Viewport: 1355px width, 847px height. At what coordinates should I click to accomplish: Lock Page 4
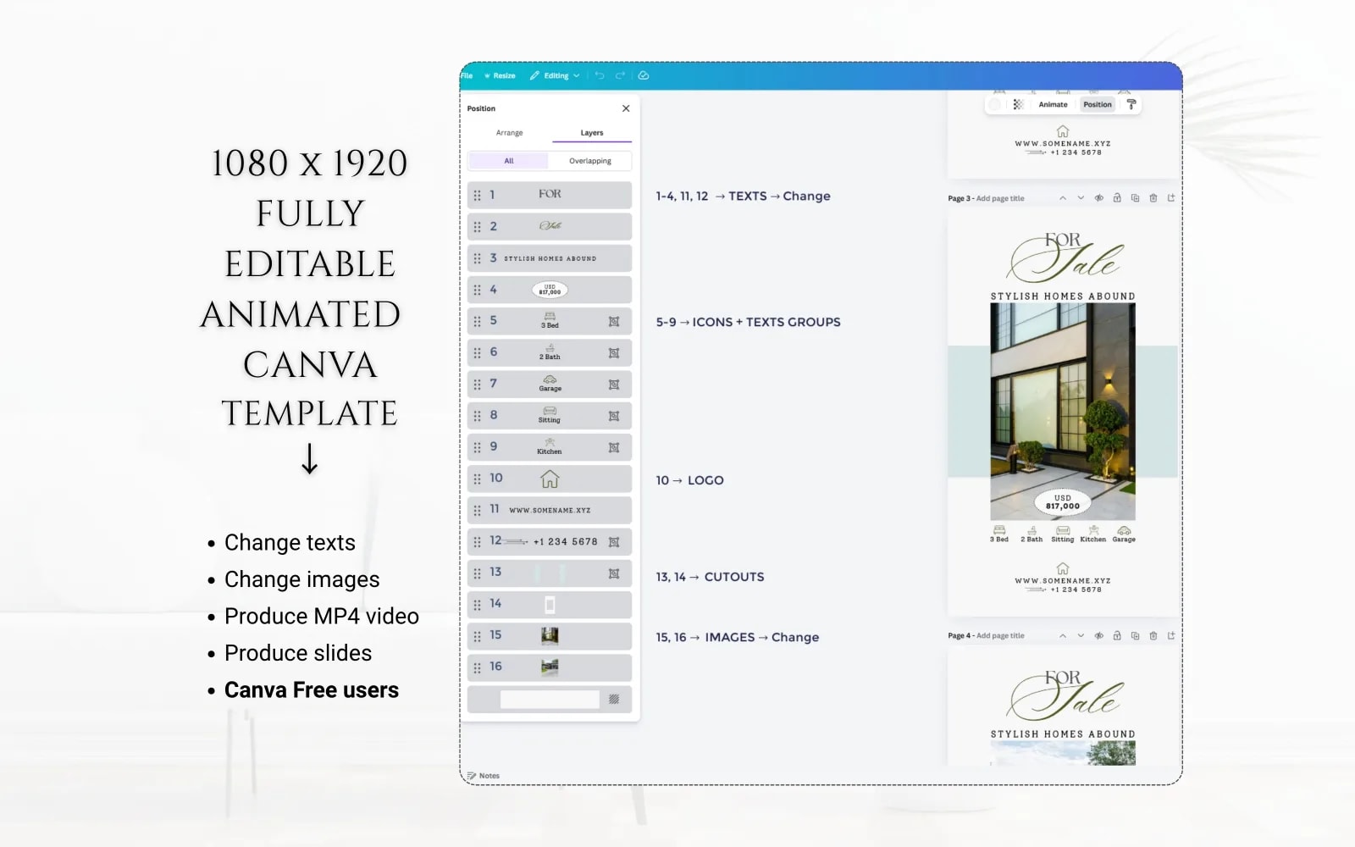point(1117,635)
